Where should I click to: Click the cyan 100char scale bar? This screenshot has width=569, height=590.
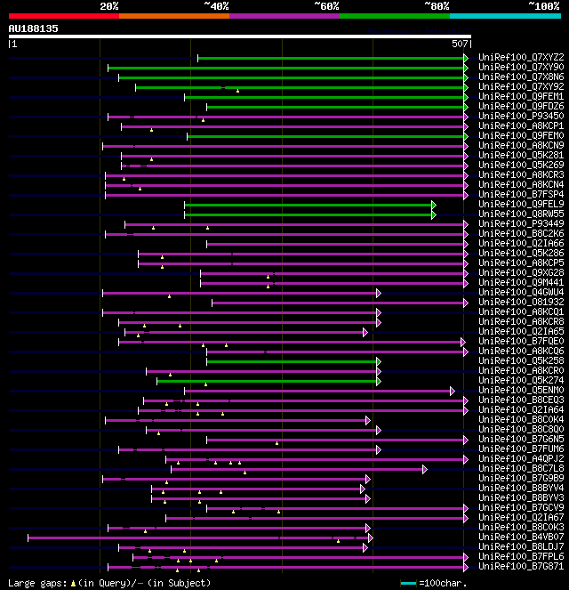pos(408,584)
